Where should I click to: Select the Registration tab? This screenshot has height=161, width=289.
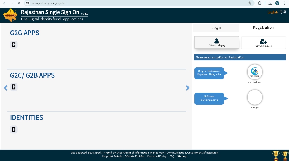(263, 28)
